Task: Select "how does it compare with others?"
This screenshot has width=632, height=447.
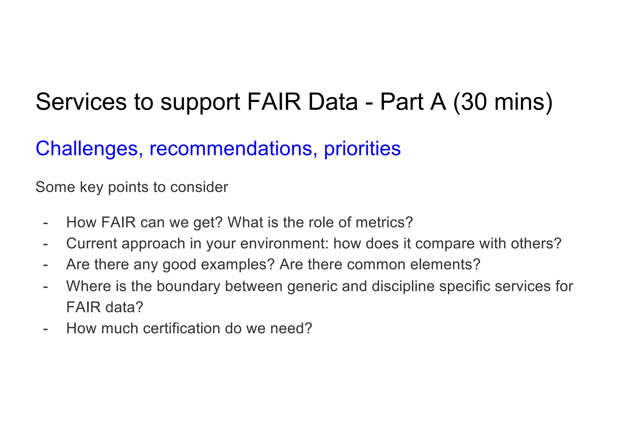Action: 447,244
